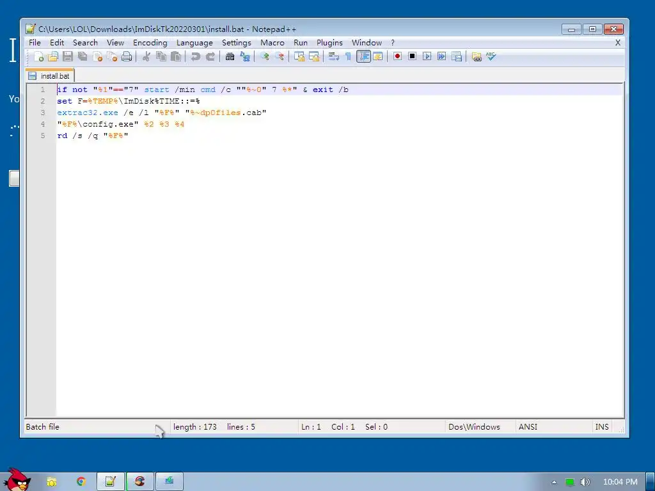The height and width of the screenshot is (491, 655).
Task: Open the View menu
Action: coord(115,43)
